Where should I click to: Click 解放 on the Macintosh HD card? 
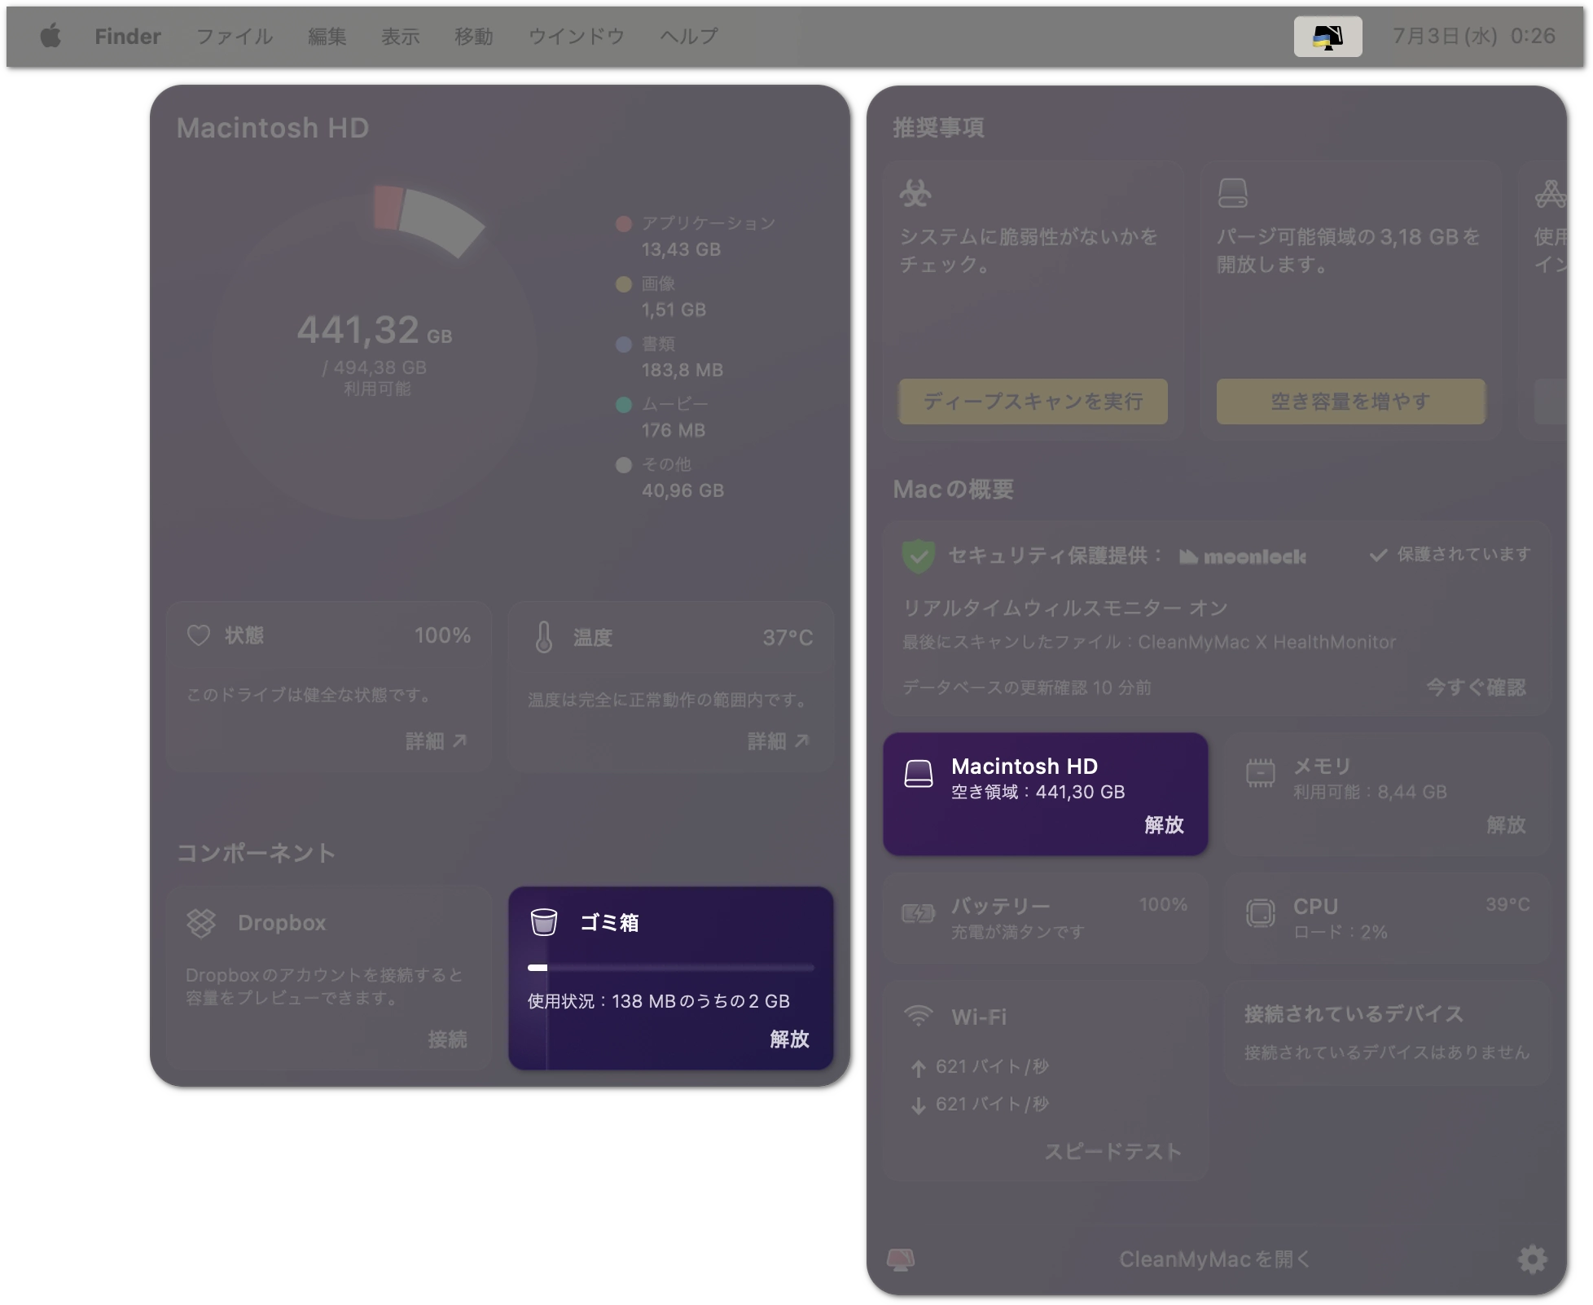click(x=1165, y=825)
